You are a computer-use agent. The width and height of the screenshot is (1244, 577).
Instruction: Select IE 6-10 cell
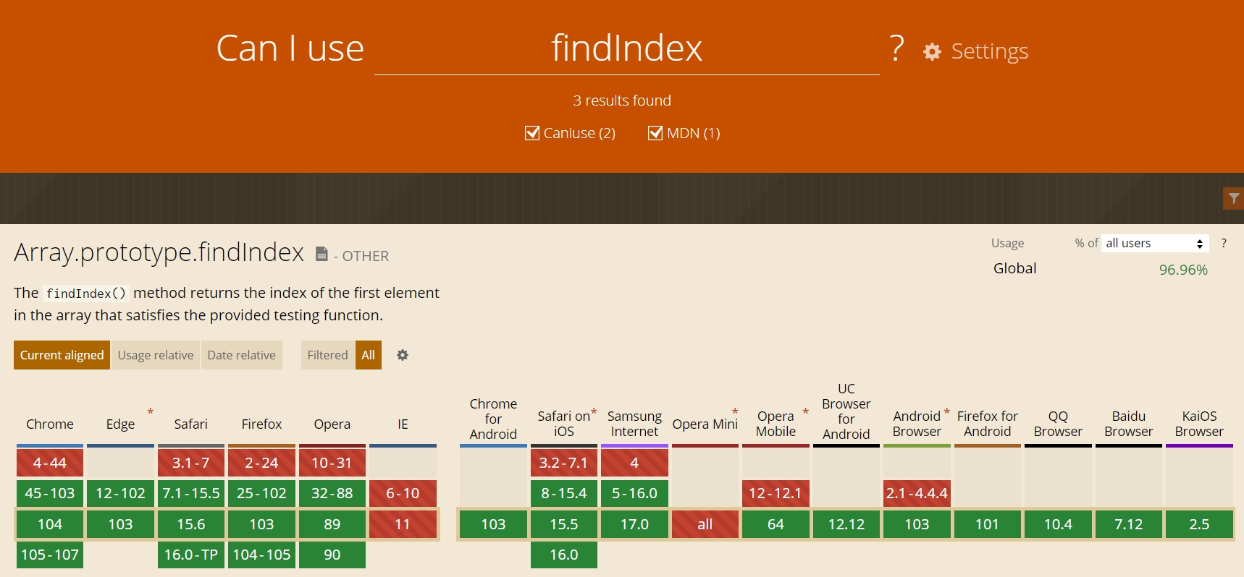403,493
